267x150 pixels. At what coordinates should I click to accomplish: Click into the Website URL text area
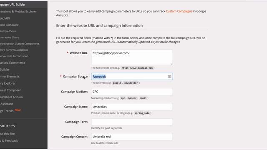[132, 57]
